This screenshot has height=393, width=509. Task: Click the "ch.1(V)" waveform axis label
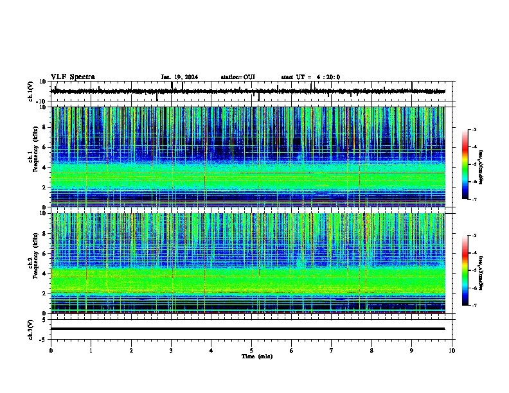[31, 91]
